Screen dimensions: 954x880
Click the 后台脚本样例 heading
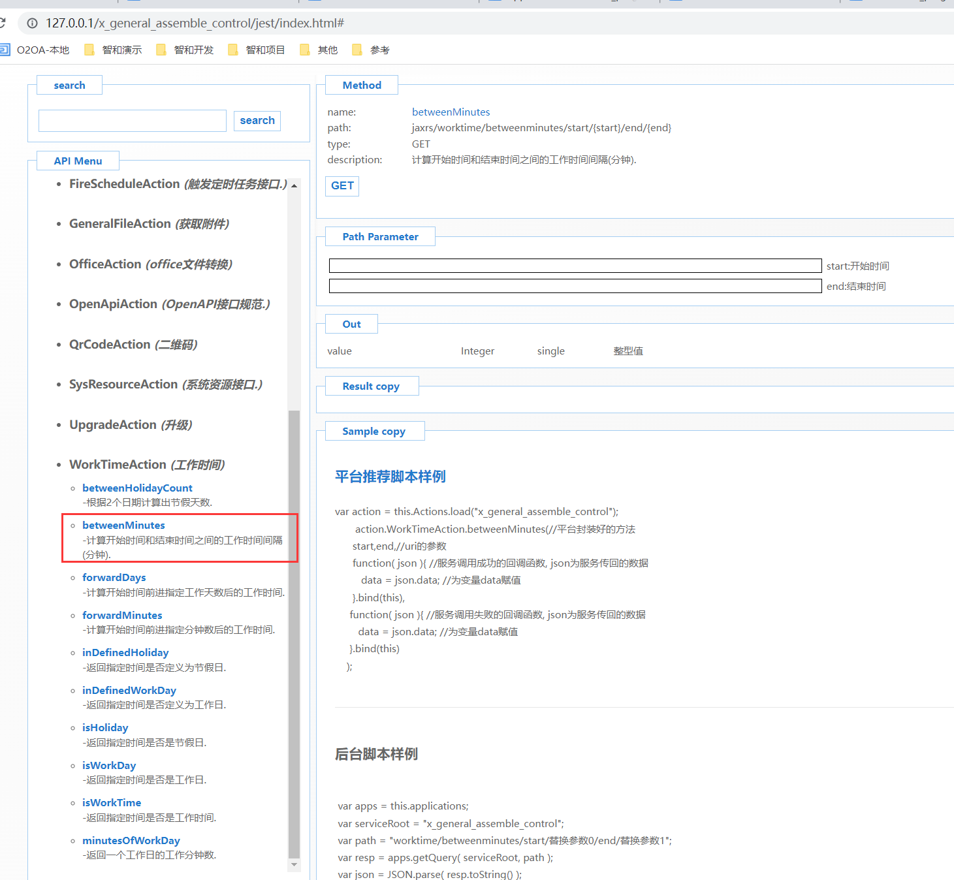[377, 754]
